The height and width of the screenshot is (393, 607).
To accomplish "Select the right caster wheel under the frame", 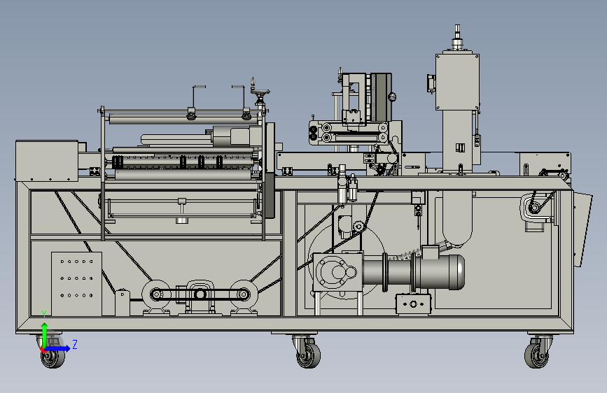I will [538, 352].
